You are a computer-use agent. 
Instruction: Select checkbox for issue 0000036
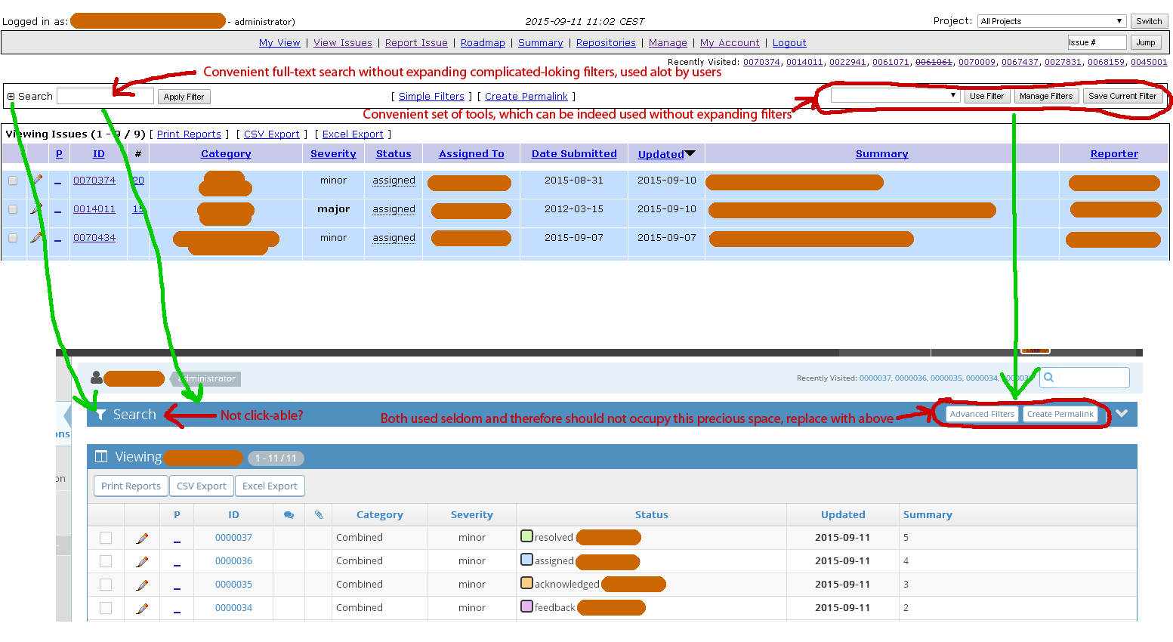[x=106, y=561]
